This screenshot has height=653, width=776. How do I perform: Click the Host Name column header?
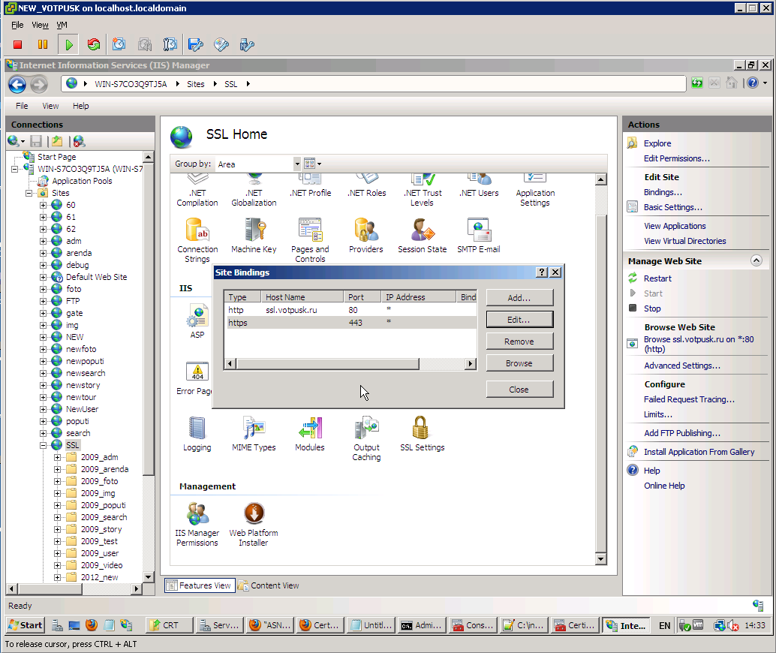pyautogui.click(x=302, y=297)
